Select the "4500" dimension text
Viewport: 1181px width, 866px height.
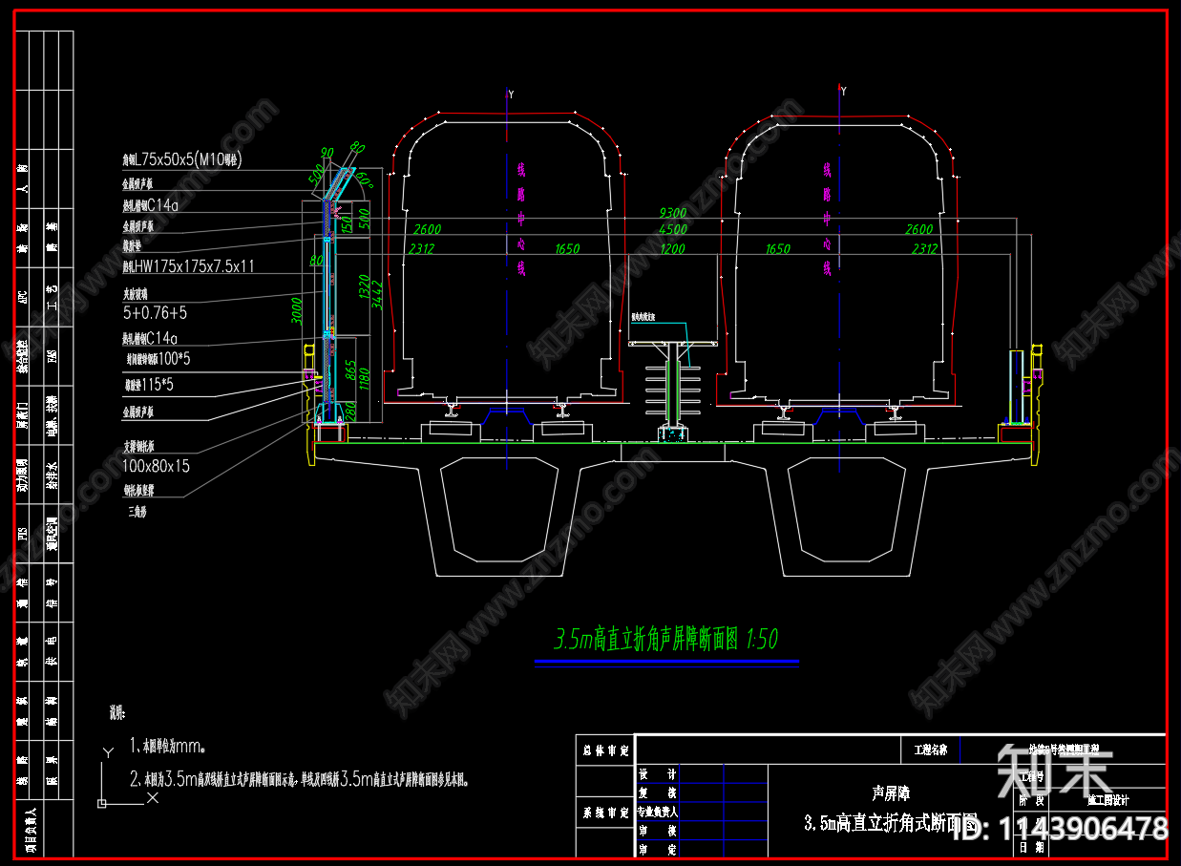(673, 229)
